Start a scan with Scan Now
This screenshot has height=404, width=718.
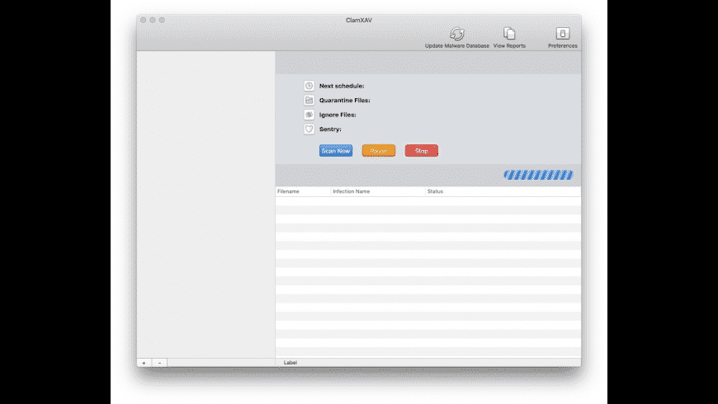coord(336,151)
